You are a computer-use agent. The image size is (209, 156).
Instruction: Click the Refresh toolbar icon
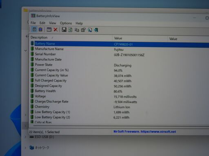tap(70, 30)
